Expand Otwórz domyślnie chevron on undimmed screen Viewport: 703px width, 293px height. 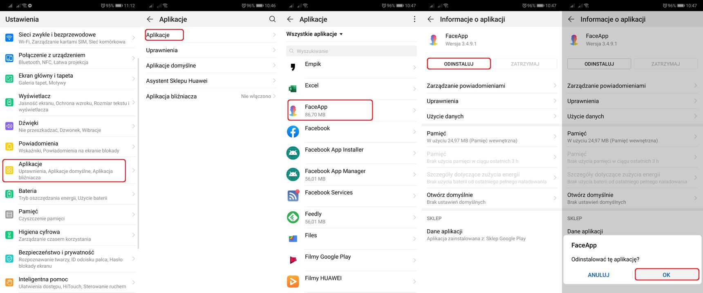[555, 198]
